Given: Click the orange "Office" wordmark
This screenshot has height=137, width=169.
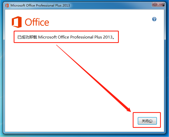Looking at the screenshot, I should coord(37,22).
